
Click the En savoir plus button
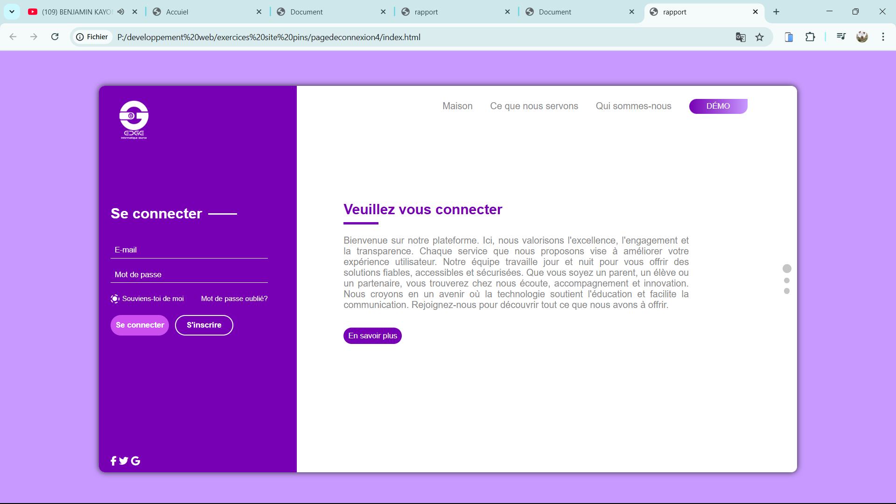(372, 336)
